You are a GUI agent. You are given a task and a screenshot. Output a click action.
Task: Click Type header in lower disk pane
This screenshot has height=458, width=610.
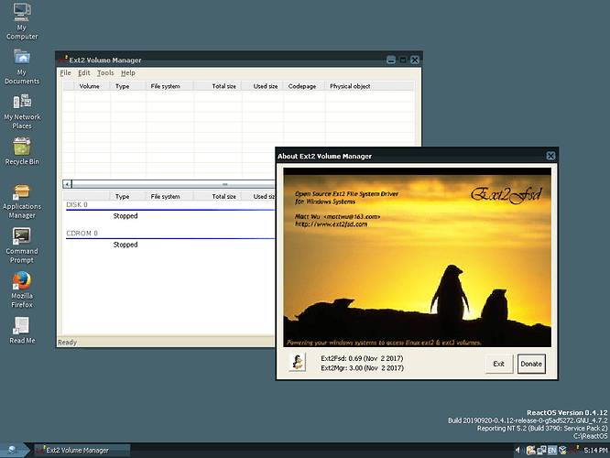[x=128, y=197]
